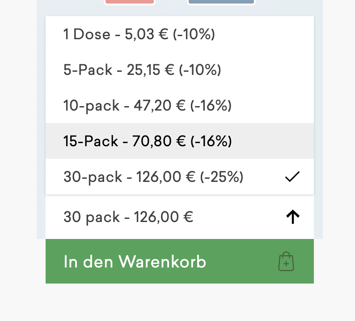This screenshot has width=355, height=321.
Task: Select the 1 Dose option
Action: point(139,34)
